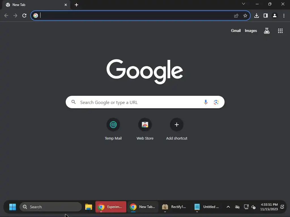
Task: Open File Explorer from the taskbar
Action: coord(89,207)
